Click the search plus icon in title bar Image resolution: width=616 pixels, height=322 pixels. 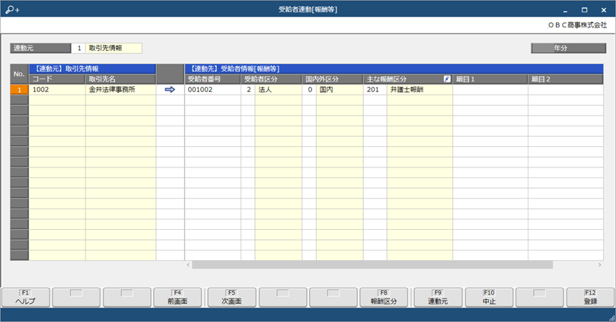pyautogui.click(x=13, y=9)
